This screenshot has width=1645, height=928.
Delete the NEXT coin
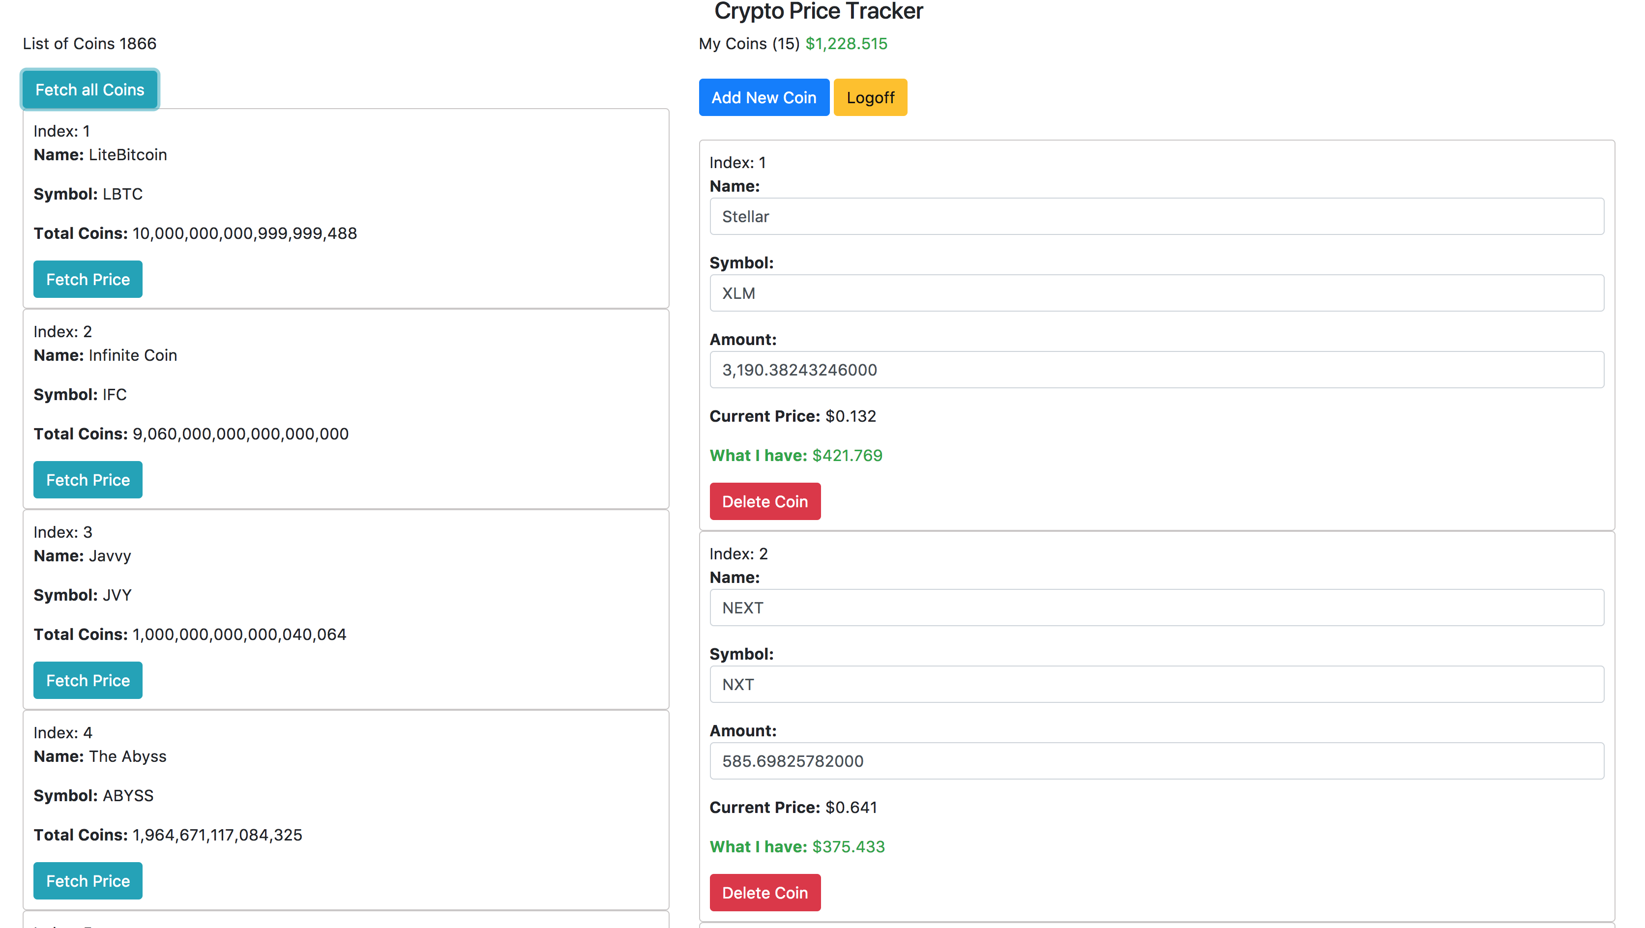[765, 892]
